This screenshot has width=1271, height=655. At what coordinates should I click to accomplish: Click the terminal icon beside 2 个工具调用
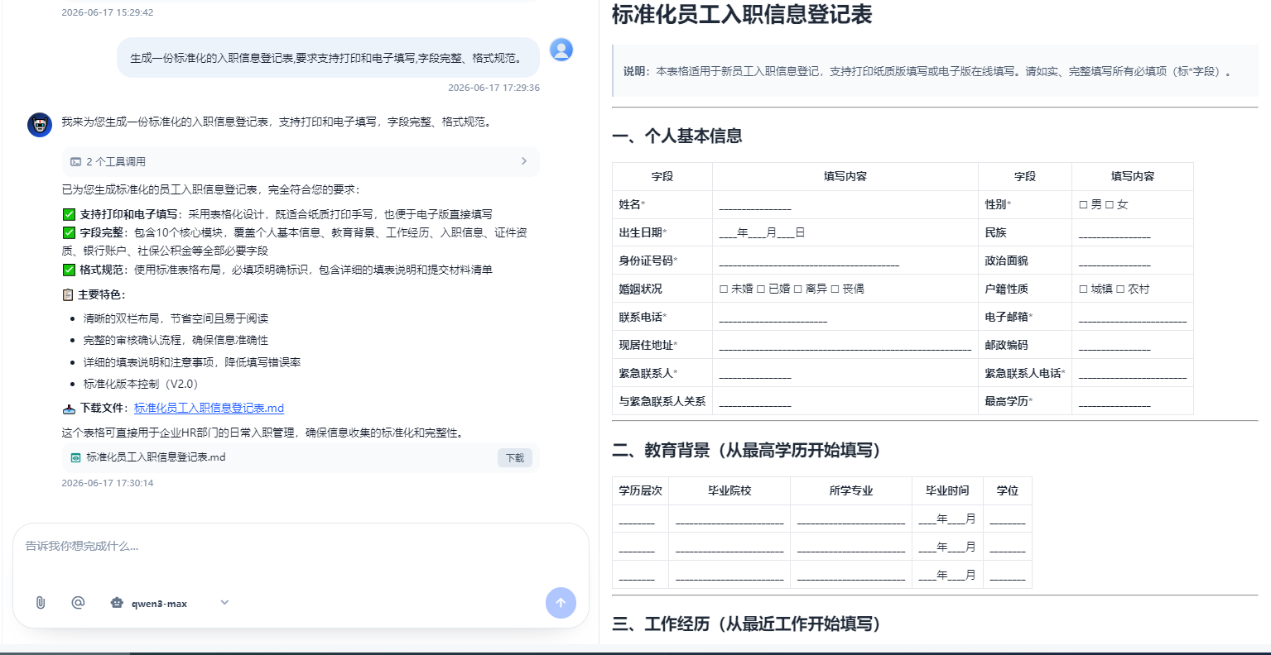(75, 161)
